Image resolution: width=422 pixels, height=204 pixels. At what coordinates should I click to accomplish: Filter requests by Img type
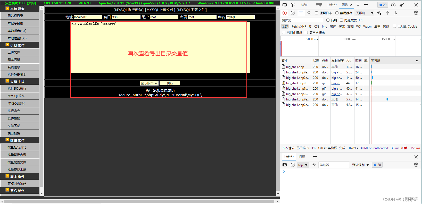(325, 26)
